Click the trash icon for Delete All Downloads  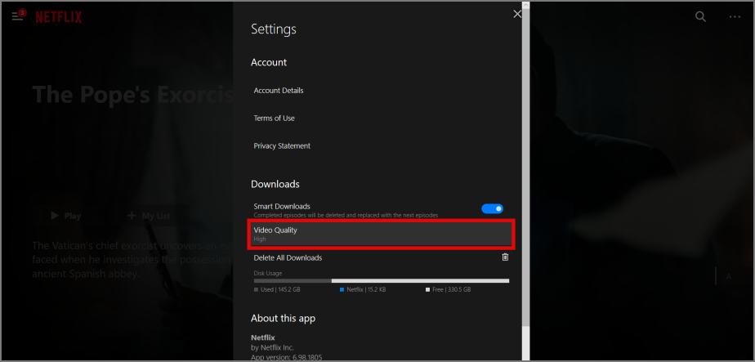pos(505,257)
